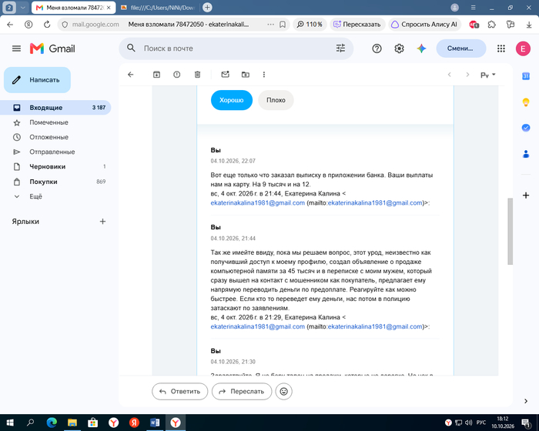Click the Плохо button

[276, 100]
